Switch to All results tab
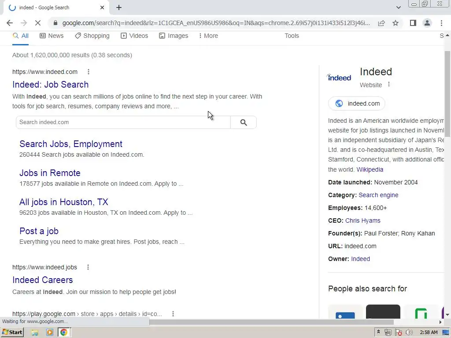This screenshot has width=451, height=338. pos(20,36)
